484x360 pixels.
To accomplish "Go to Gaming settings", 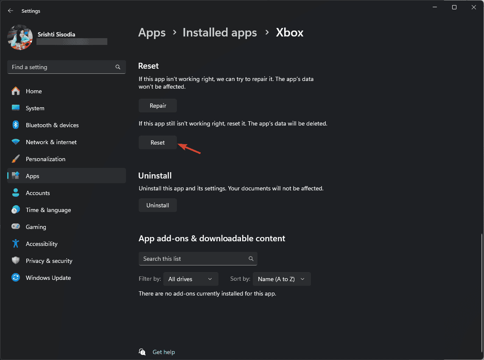I will click(66, 227).
